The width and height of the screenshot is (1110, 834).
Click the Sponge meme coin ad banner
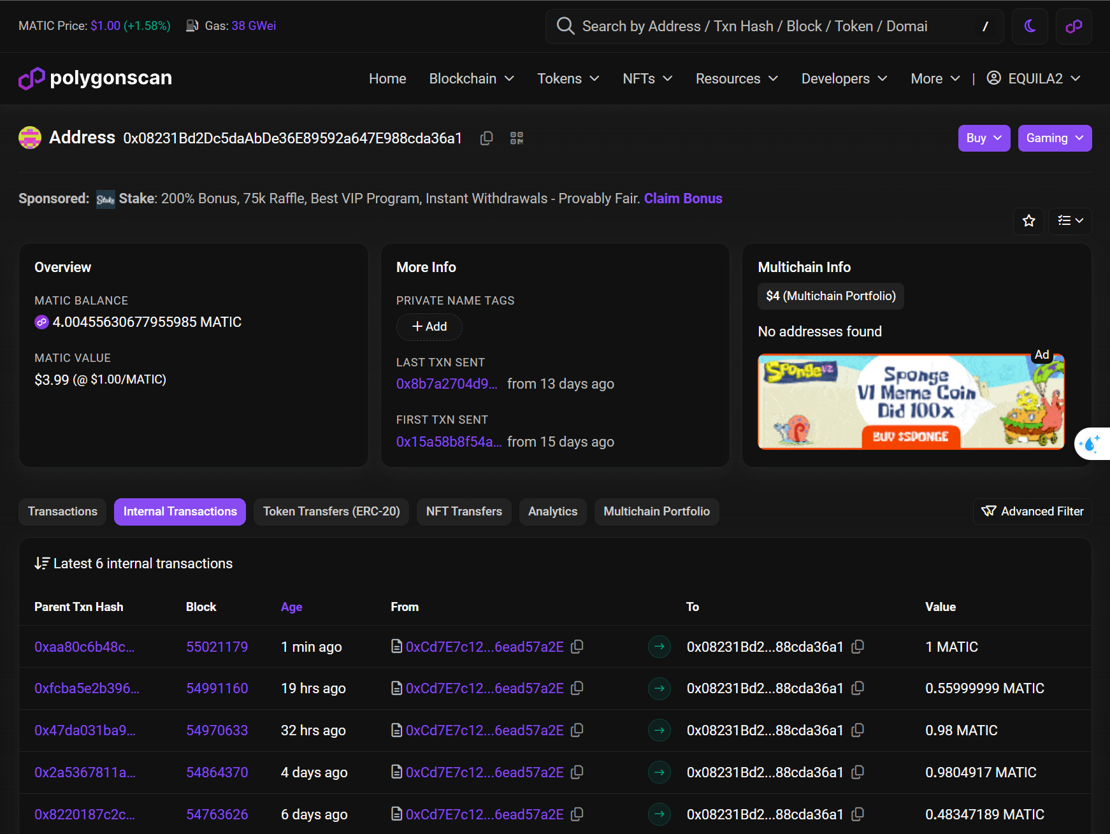[x=911, y=401]
